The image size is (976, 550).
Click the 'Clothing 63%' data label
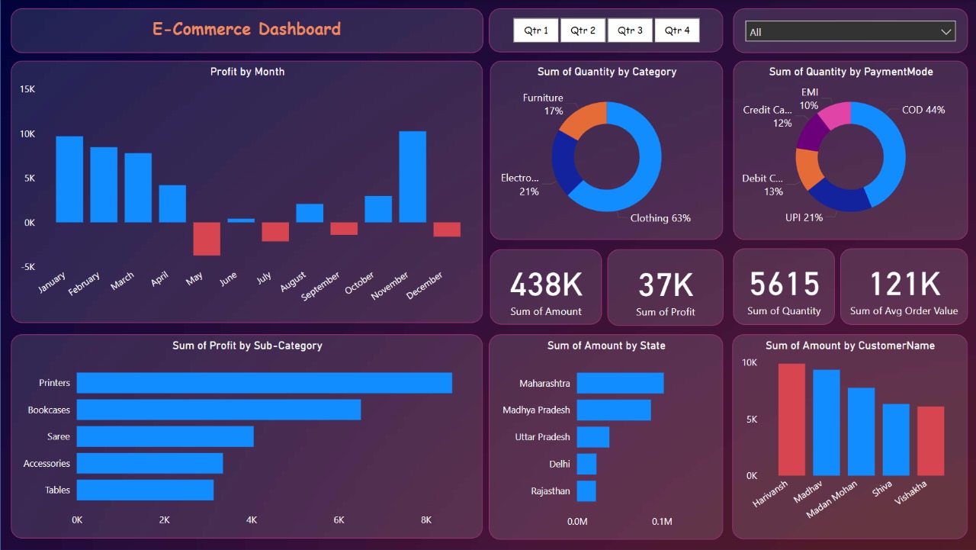pos(660,218)
